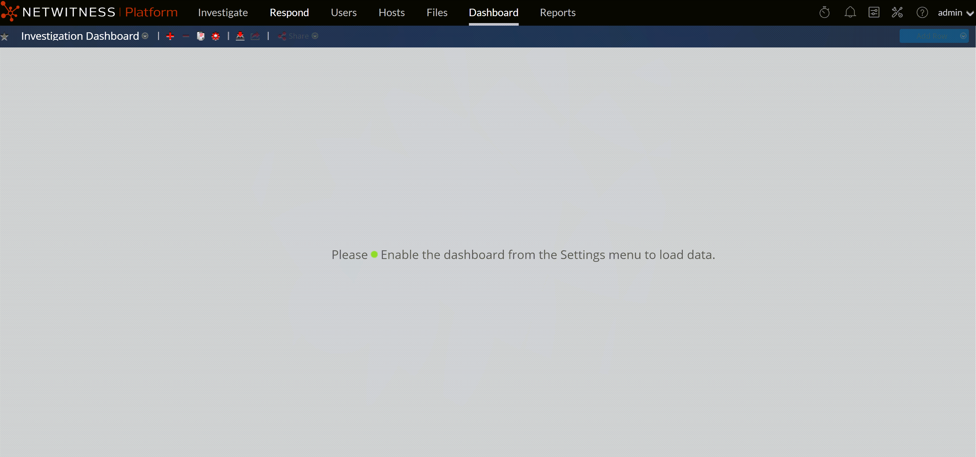Open notifications bell icon
The height and width of the screenshot is (457, 976).
(850, 13)
